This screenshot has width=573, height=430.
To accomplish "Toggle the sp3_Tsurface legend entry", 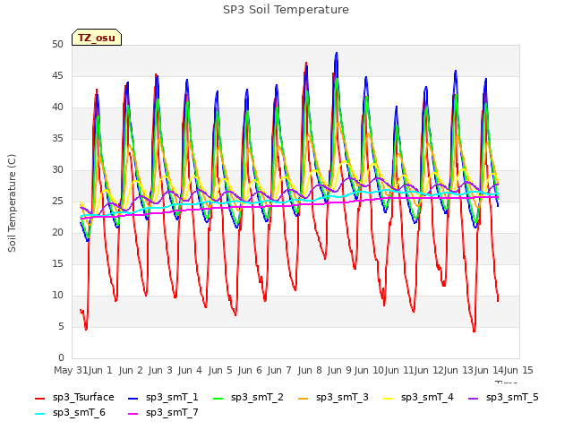I will 74,398.
